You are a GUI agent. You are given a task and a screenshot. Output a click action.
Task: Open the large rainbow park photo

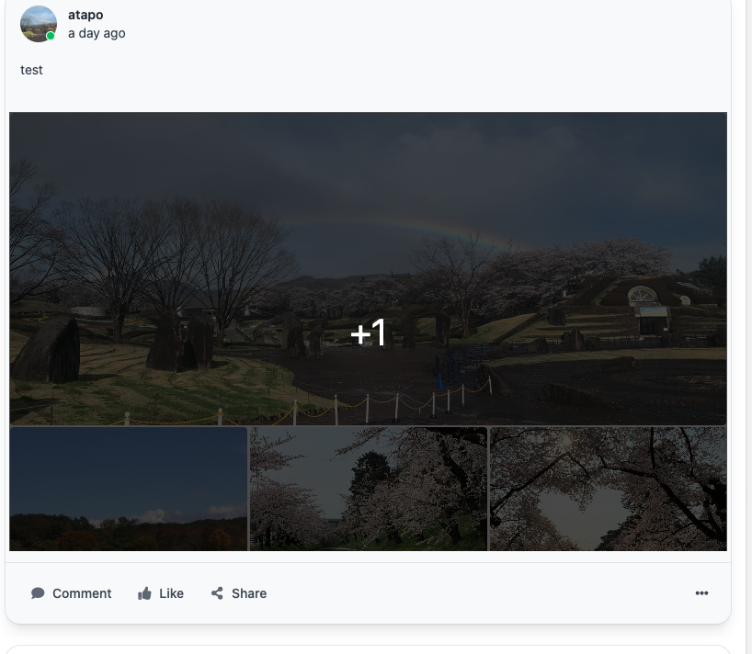coord(369,268)
